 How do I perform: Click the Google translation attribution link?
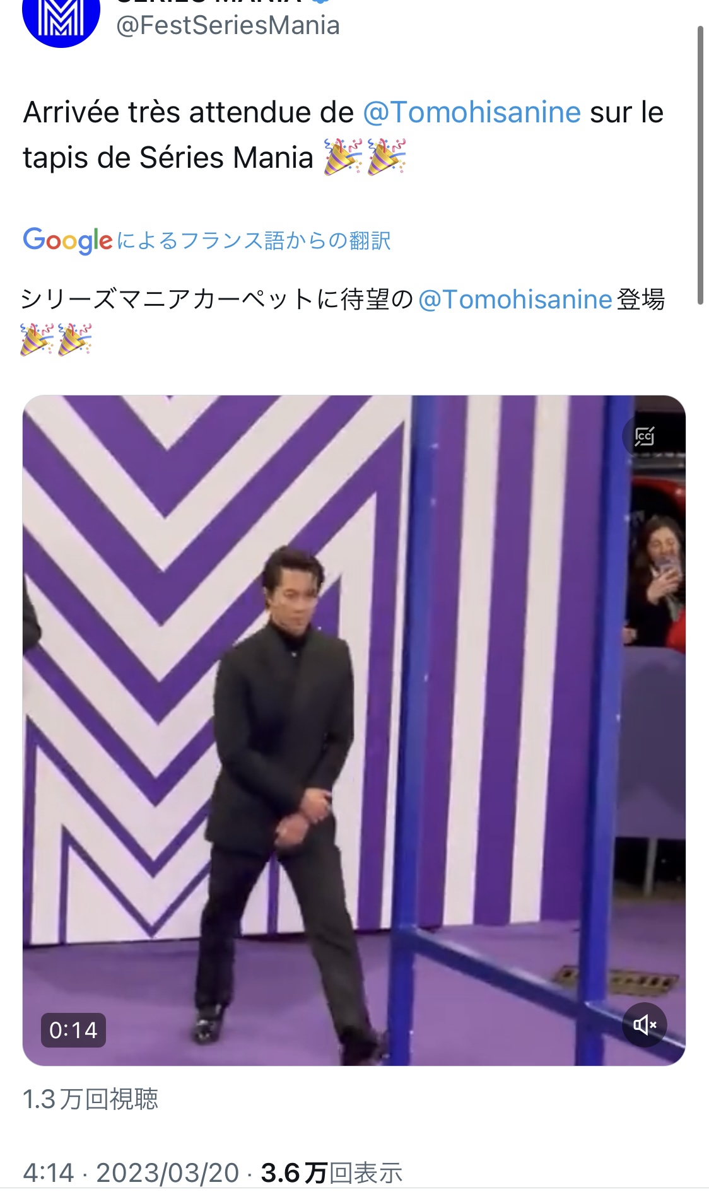tap(207, 240)
